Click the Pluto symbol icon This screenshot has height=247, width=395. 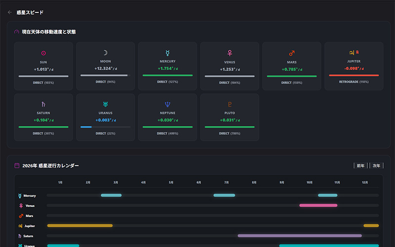230,104
